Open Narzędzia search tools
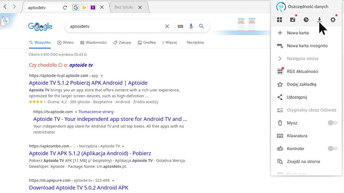 [195, 42]
